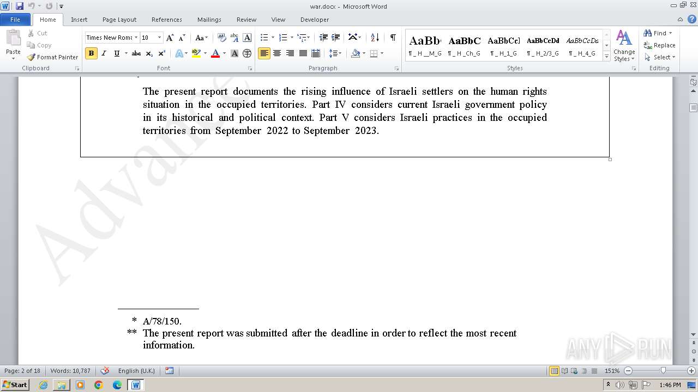Switch to Web Layout view
This screenshot has width=698, height=392.
574,371
